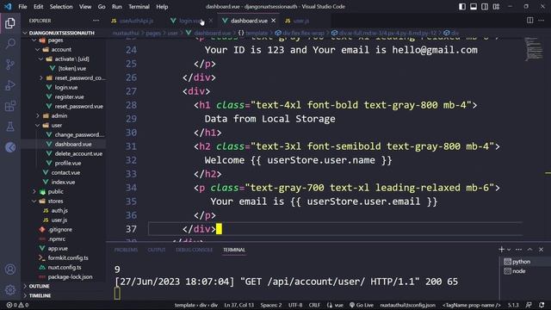This screenshot has width=551, height=310.
Task: Close the dashboard.vue tab
Action: click(x=274, y=21)
